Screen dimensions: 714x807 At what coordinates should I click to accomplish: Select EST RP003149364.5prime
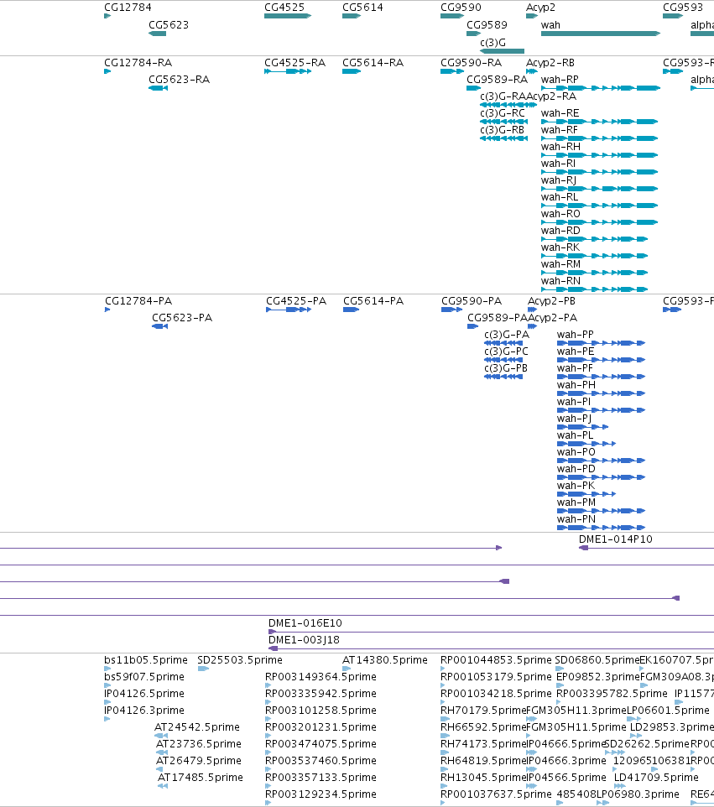321,677
